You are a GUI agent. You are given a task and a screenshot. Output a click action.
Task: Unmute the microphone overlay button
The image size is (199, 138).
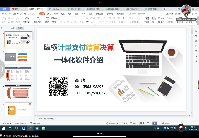181,128
